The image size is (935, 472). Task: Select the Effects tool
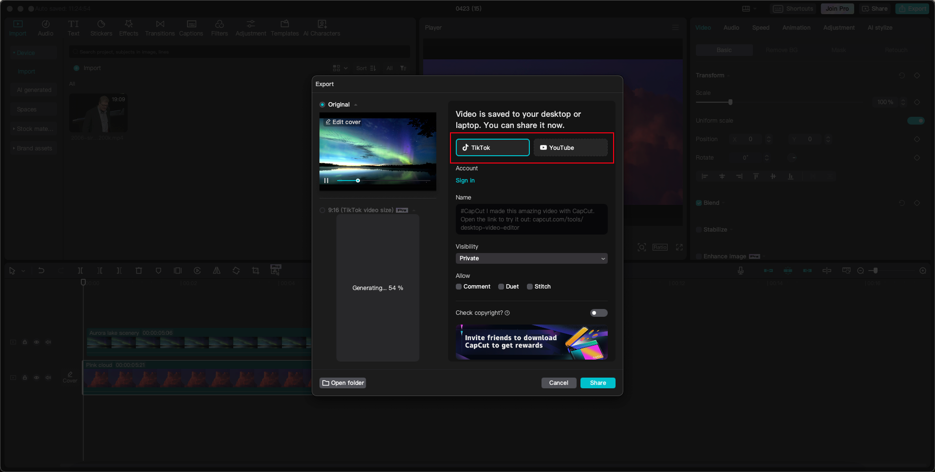point(129,27)
